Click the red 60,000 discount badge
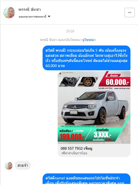 (x=115, y=80)
